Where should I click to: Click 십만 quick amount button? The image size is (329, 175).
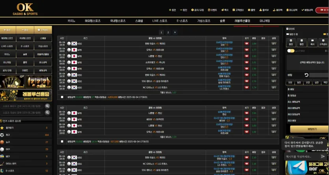316,82
